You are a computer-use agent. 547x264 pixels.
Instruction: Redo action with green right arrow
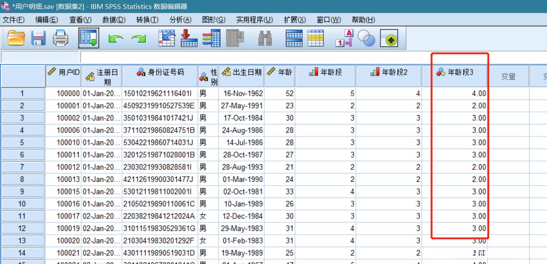point(138,39)
